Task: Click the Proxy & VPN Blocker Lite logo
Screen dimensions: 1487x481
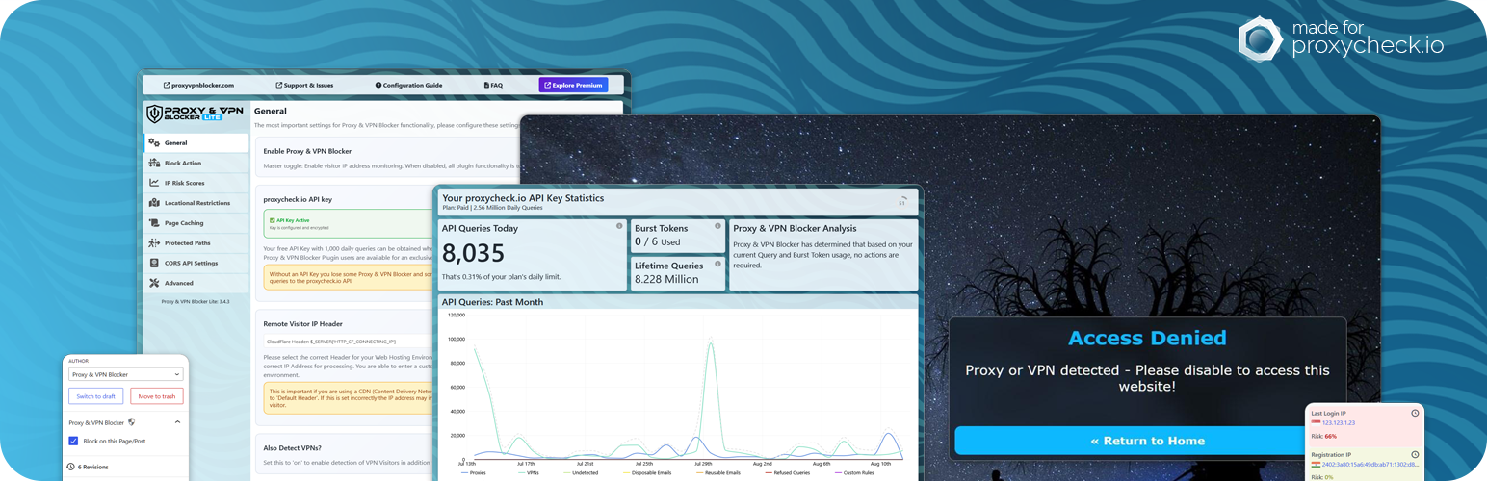Action: (196, 114)
